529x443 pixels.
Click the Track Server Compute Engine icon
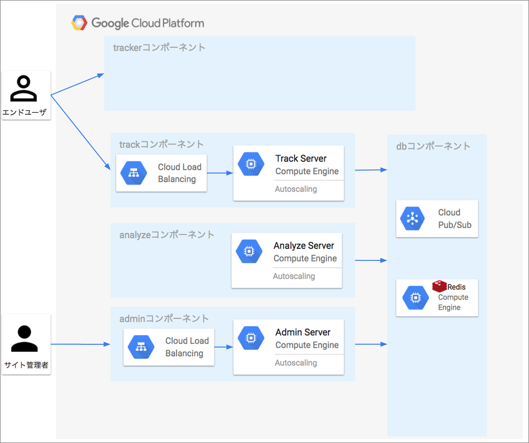pos(251,164)
